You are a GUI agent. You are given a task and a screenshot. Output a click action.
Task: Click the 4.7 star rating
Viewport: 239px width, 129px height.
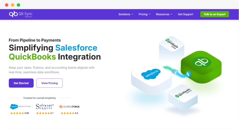click(45, 113)
